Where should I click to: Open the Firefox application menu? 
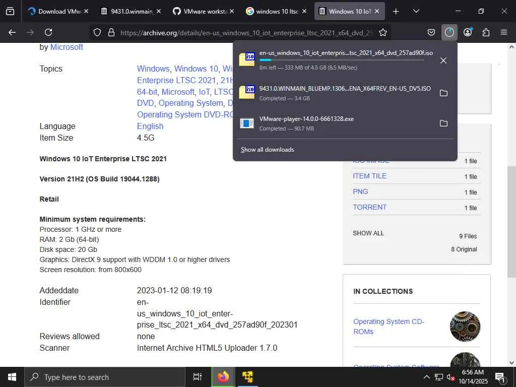click(x=504, y=32)
